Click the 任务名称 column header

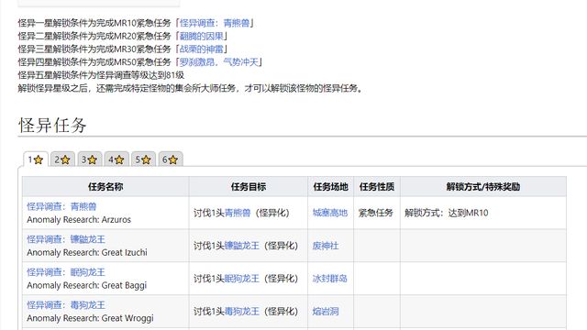pyautogui.click(x=105, y=187)
